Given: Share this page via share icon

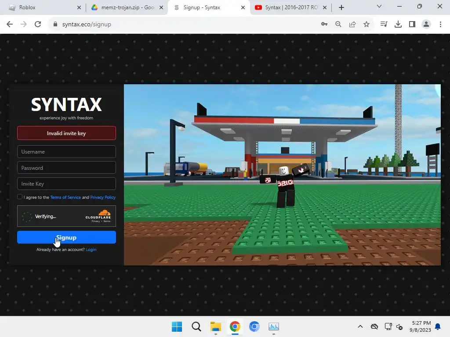Looking at the screenshot, I should point(352,25).
